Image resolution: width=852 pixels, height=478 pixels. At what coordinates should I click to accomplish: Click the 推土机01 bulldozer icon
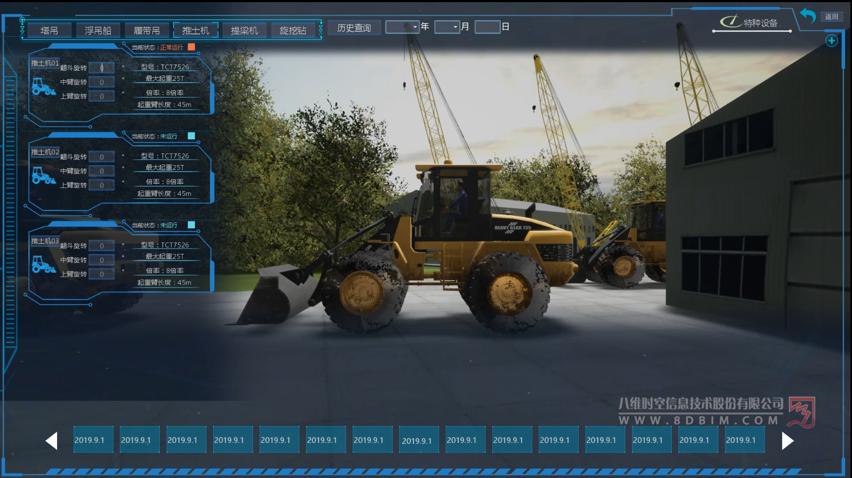[43, 86]
